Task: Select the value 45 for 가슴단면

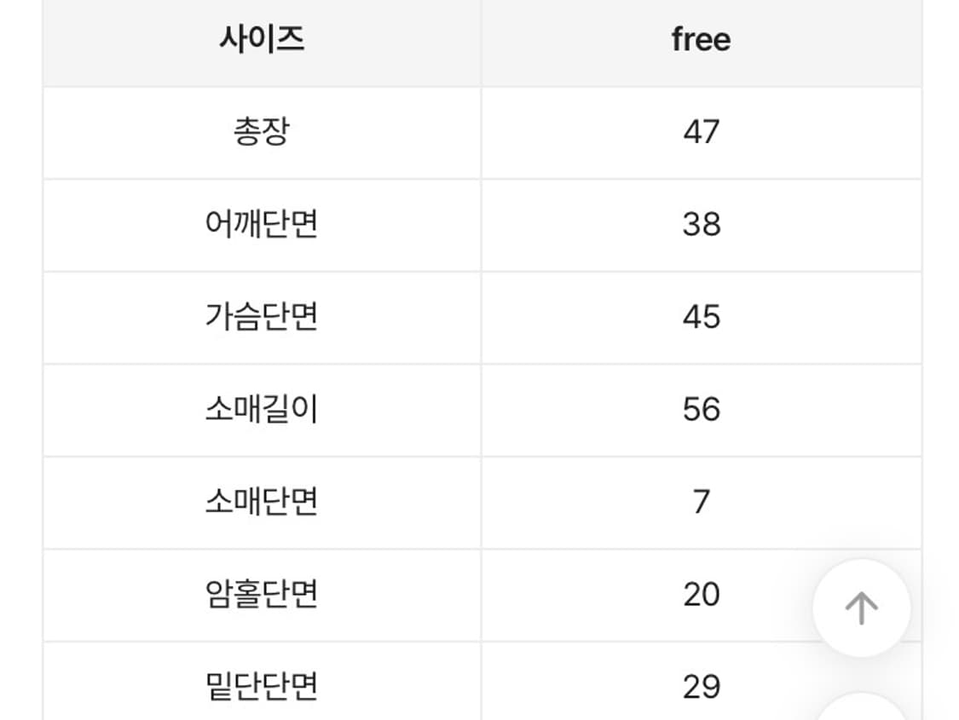Action: 699,318
